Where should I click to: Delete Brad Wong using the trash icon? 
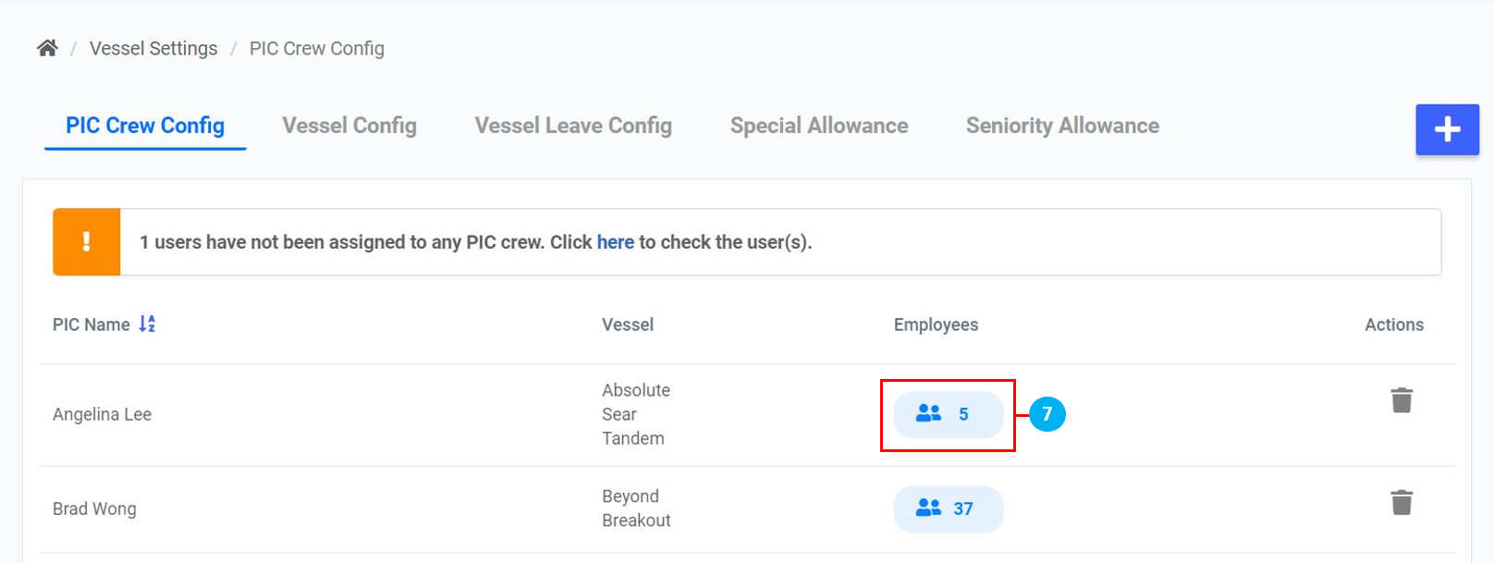pyautogui.click(x=1401, y=500)
